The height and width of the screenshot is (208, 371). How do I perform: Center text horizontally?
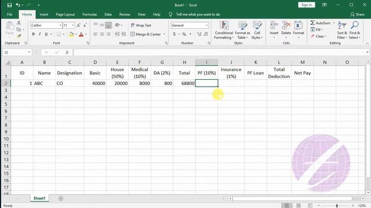tap(102, 34)
